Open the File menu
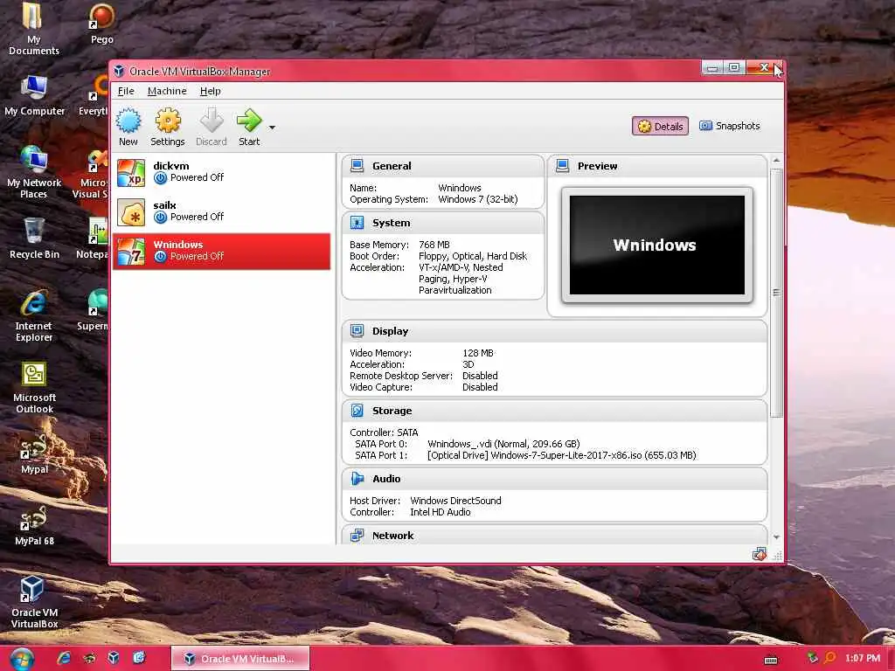This screenshot has height=671, width=895. point(126,91)
